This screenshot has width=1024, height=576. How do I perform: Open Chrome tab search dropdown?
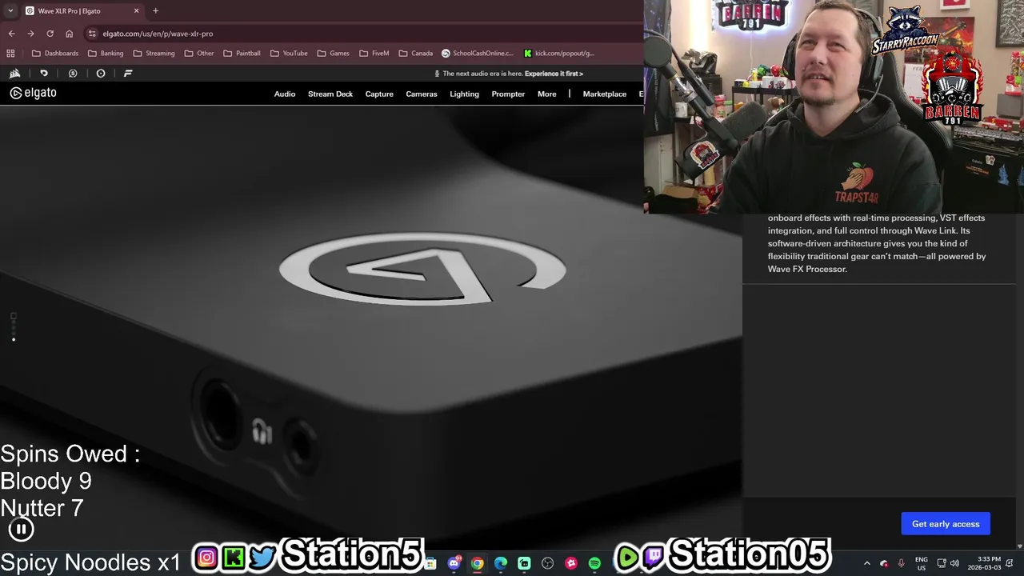pyautogui.click(x=10, y=10)
